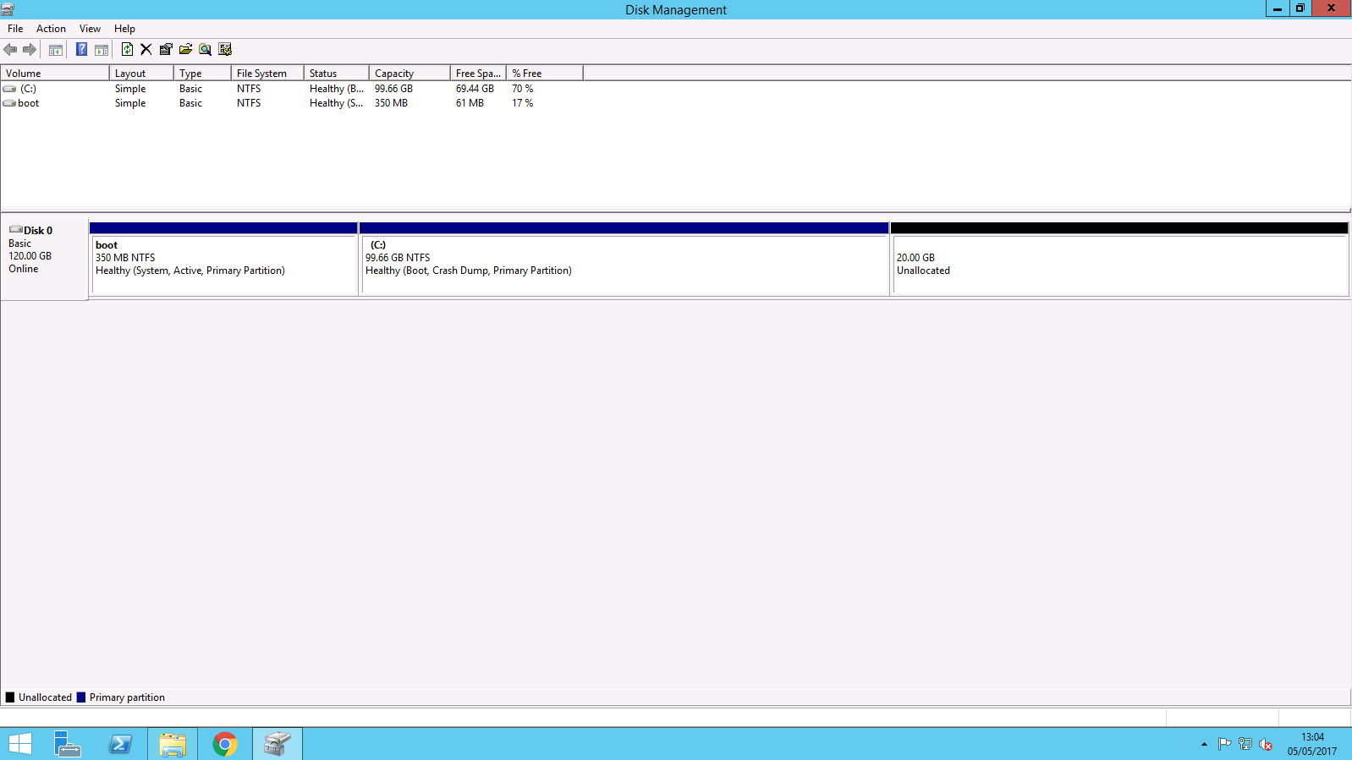Toggle the Show/Hide Action Pane icon
This screenshot has width=1352, height=760.
click(x=102, y=50)
